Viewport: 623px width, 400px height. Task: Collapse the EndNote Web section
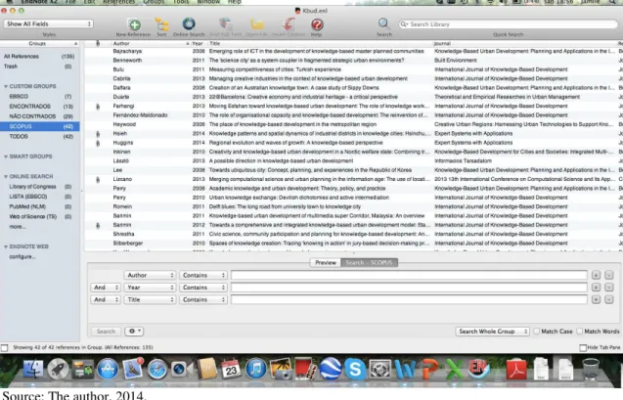[6, 246]
